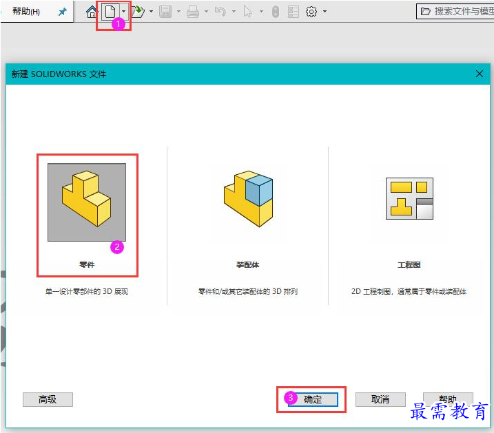Expand the Undo dropdown arrow
The width and height of the screenshot is (494, 433).
(x=234, y=12)
